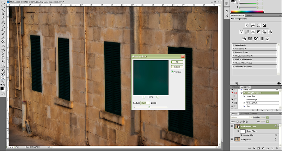282x151 pixels.
Task: Select the Eraser tool
Action: coord(3,37)
